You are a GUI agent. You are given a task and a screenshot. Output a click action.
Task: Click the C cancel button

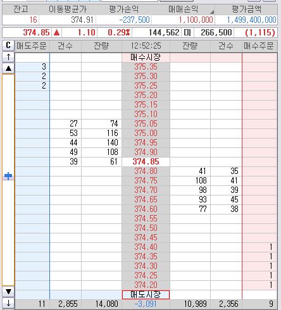[8, 46]
